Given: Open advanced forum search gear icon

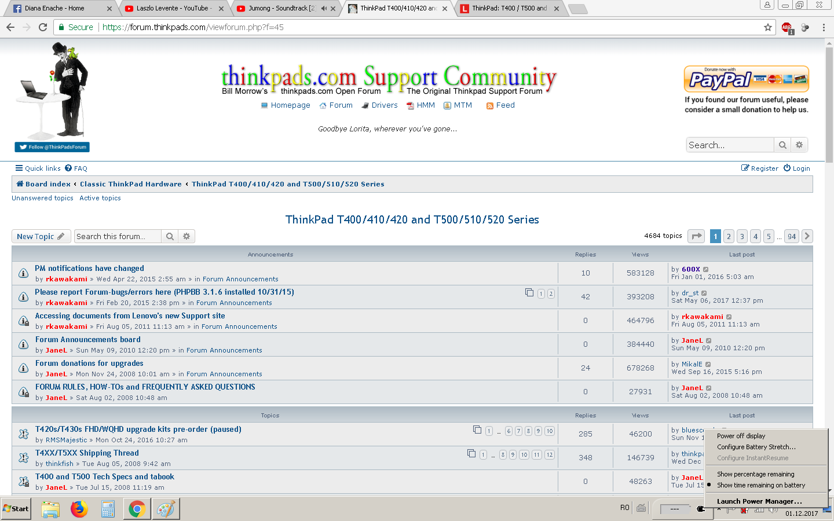Looking at the screenshot, I should tap(186, 236).
